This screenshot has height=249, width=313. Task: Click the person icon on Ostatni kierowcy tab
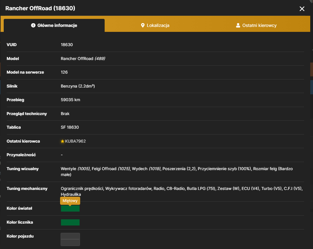click(238, 25)
